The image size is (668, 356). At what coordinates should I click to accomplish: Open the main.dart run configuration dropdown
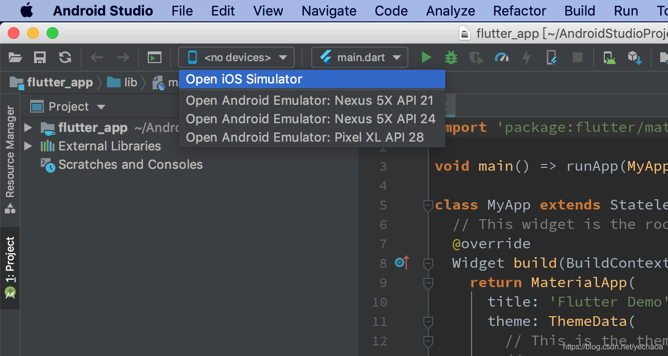pos(360,57)
